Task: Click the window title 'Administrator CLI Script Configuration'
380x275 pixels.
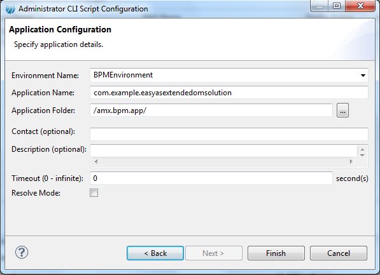Action: coord(83,9)
